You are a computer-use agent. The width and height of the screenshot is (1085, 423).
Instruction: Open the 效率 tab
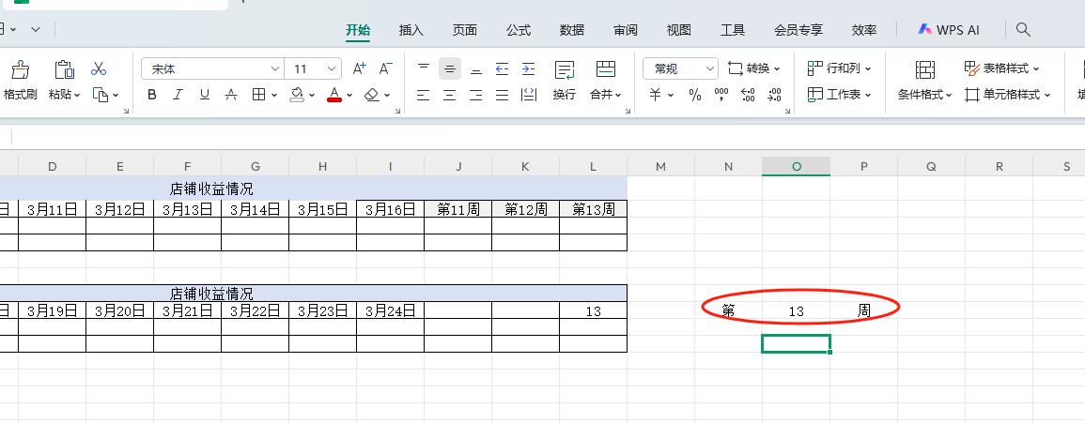click(864, 30)
